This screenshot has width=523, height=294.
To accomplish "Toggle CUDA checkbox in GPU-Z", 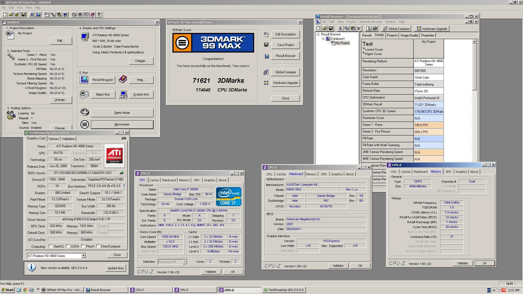I will (x=68, y=246).
